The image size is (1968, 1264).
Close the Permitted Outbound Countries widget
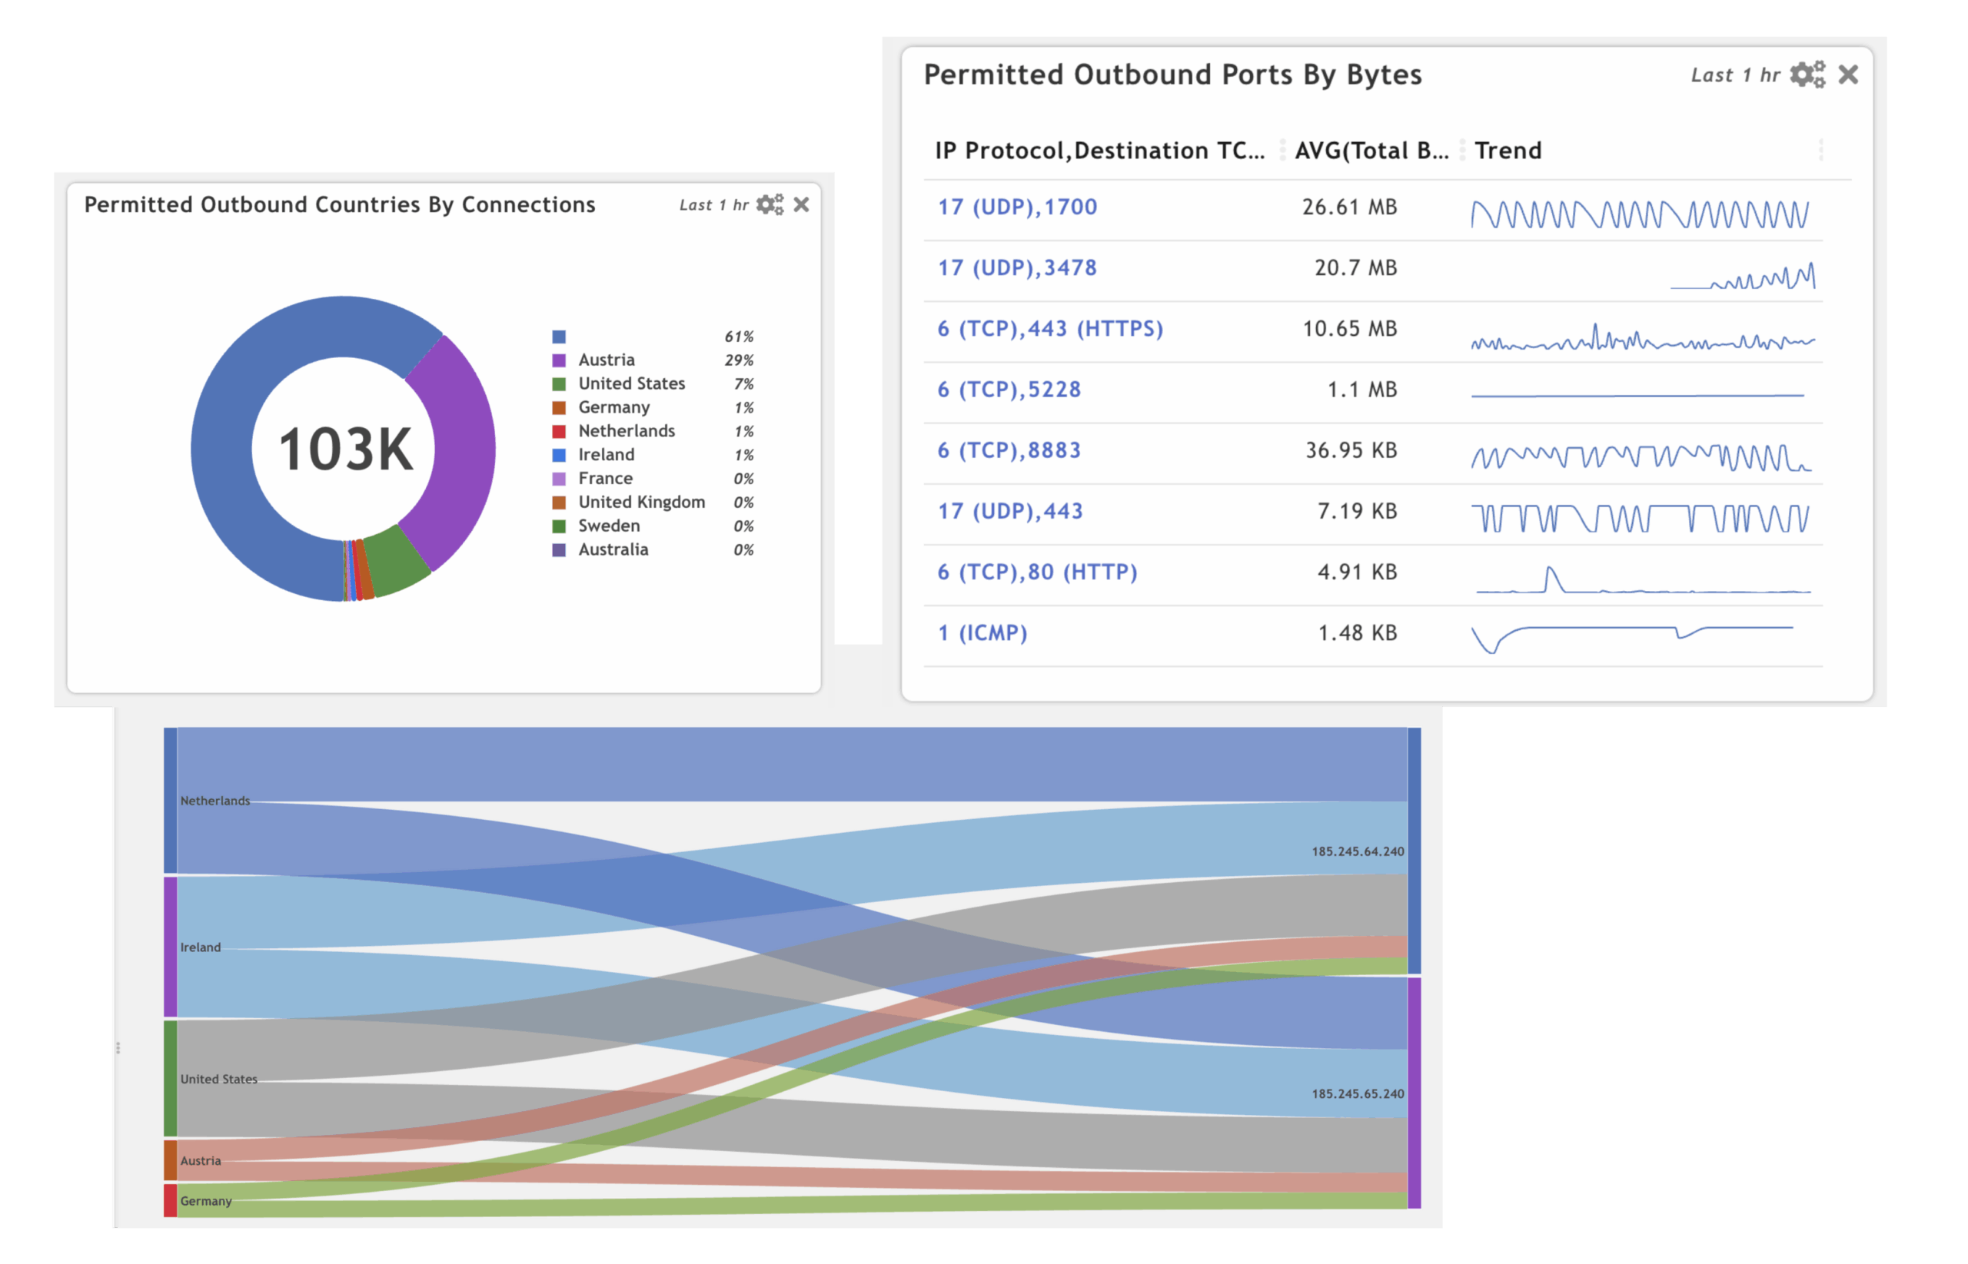tap(801, 204)
